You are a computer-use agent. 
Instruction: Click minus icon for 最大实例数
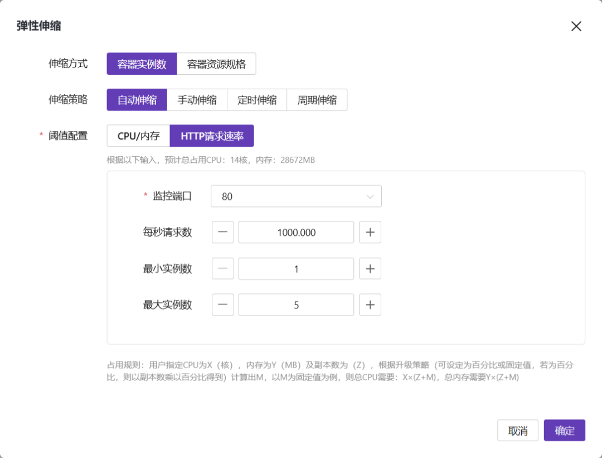[223, 305]
